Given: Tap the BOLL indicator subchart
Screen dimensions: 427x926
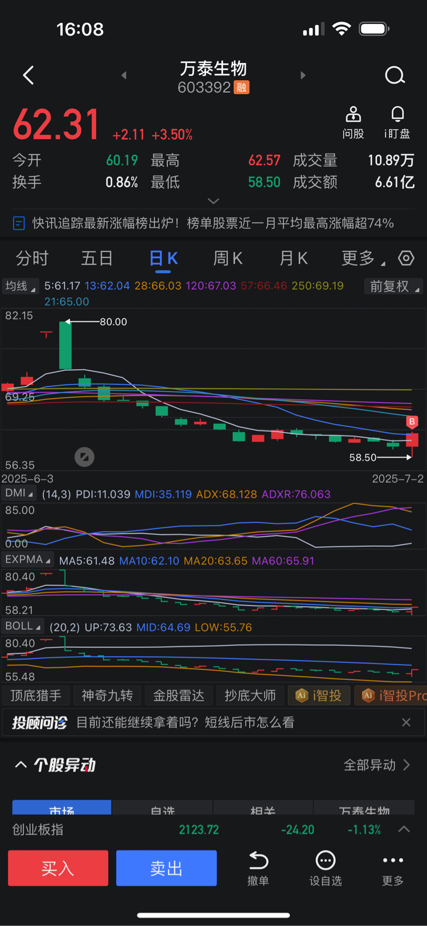Looking at the screenshot, I should click(213, 660).
